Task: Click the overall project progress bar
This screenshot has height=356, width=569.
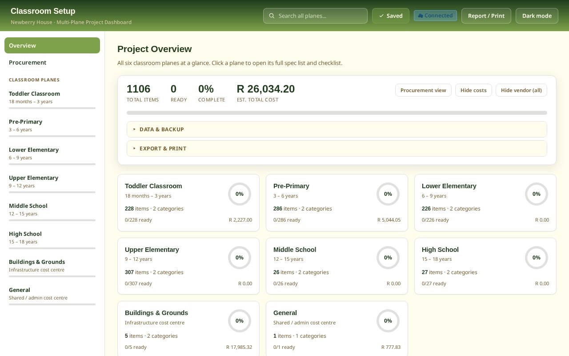Action: (x=337, y=113)
